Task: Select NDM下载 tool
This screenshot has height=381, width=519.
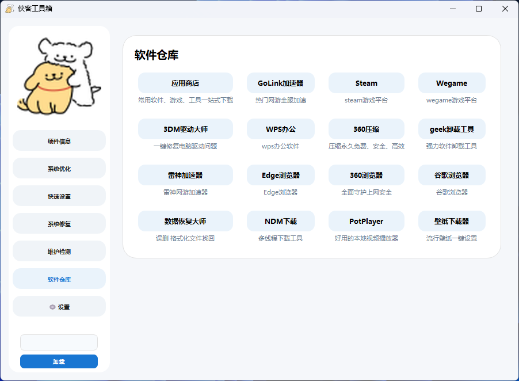Action: coord(281,221)
